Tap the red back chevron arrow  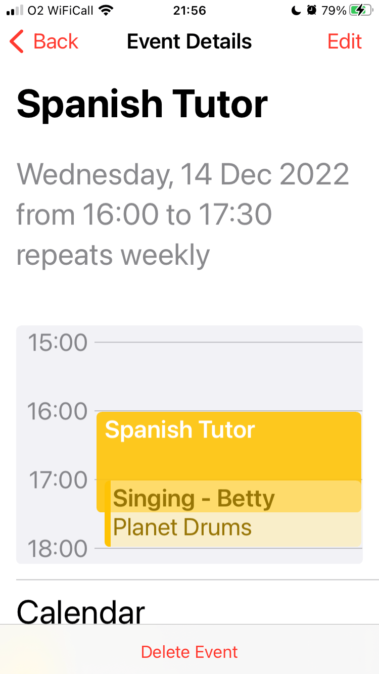[x=17, y=41]
